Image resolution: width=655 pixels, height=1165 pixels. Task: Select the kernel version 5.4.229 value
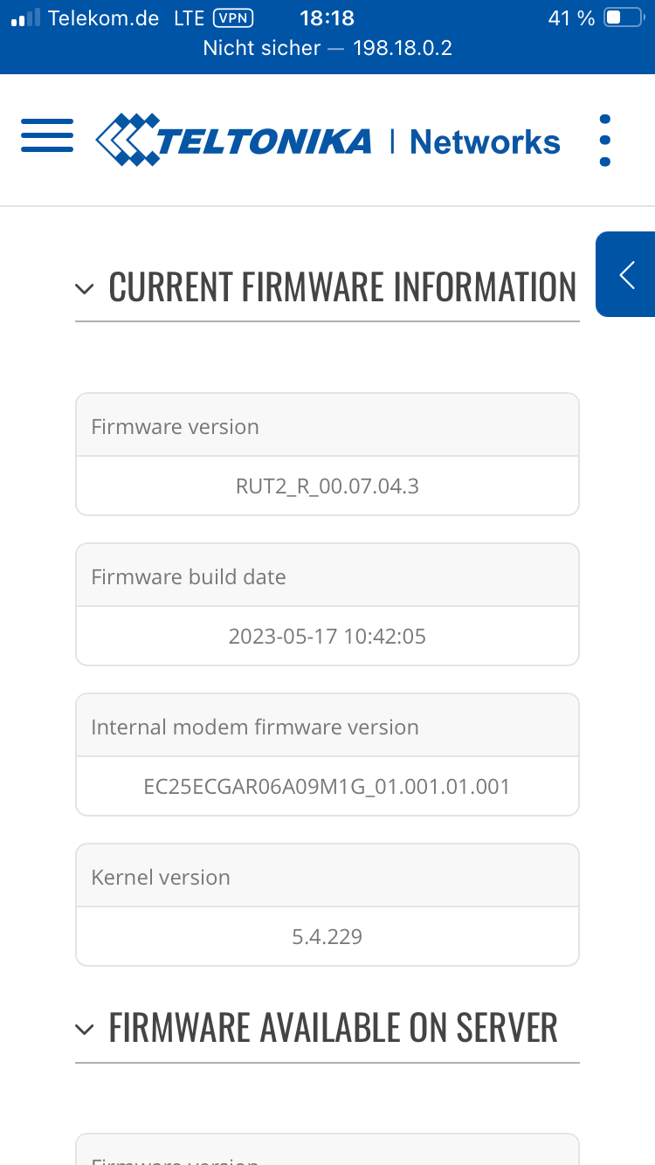point(327,936)
